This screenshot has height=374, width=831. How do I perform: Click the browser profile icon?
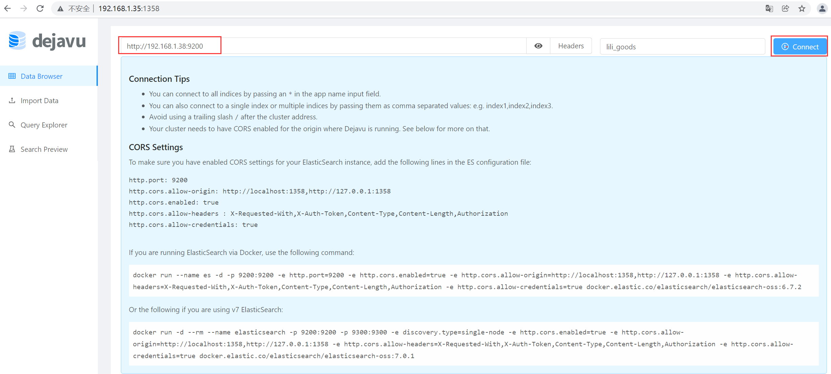[823, 8]
